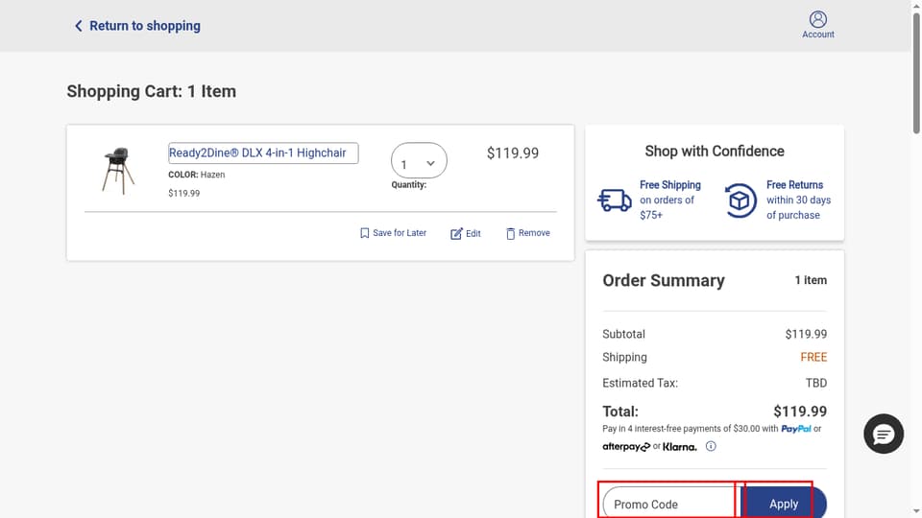Click the Free Shipping on orders text
The image size is (922, 518).
[670, 200]
